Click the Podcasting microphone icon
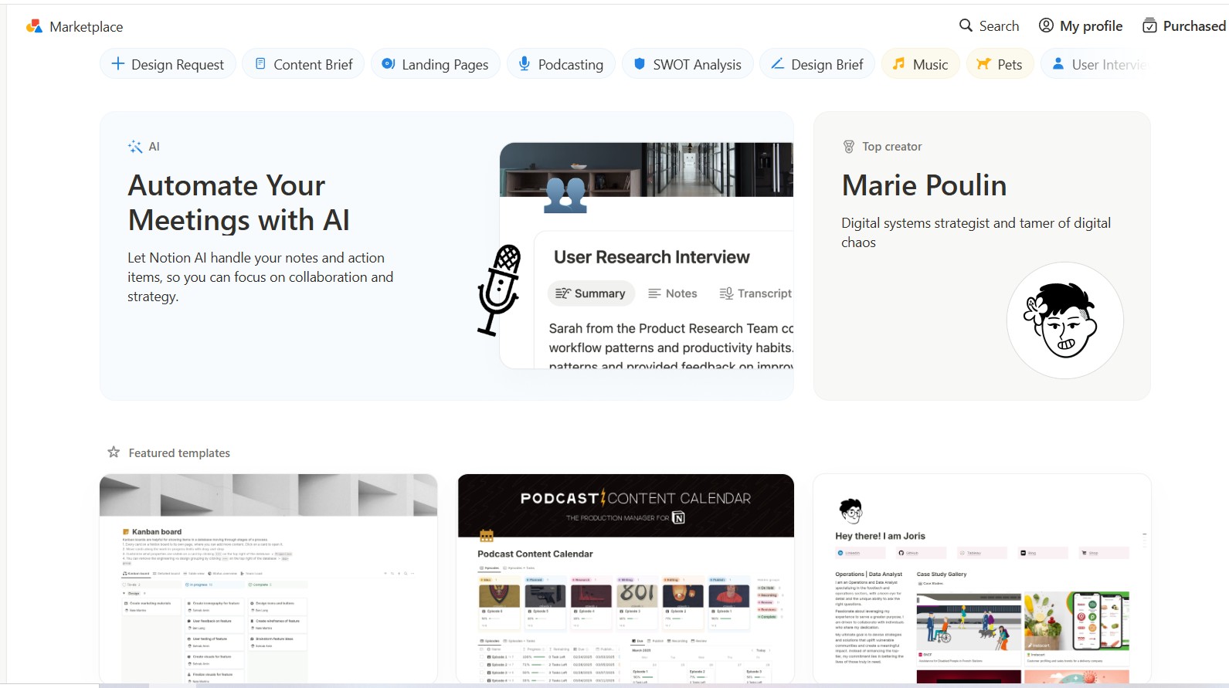The image size is (1229, 688). click(525, 63)
